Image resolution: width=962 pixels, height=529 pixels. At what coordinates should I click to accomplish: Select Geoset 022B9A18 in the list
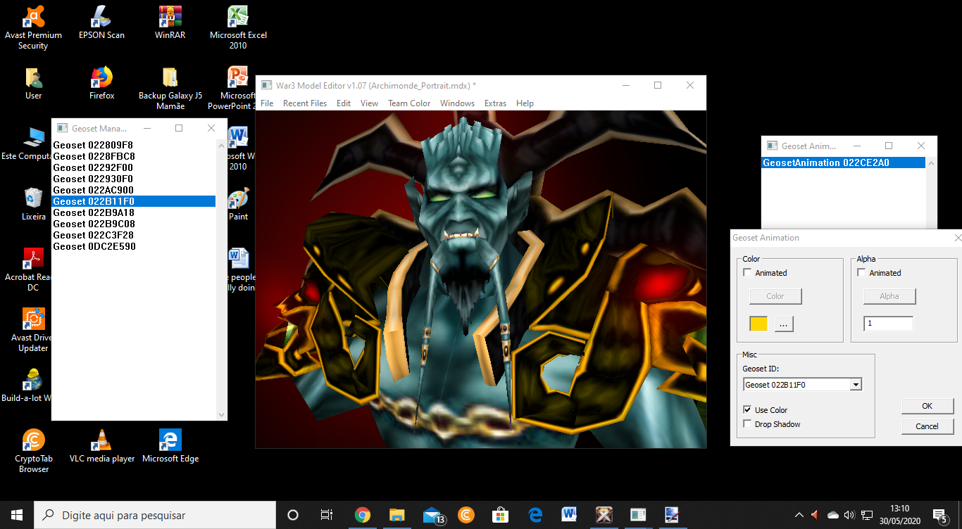pos(134,212)
